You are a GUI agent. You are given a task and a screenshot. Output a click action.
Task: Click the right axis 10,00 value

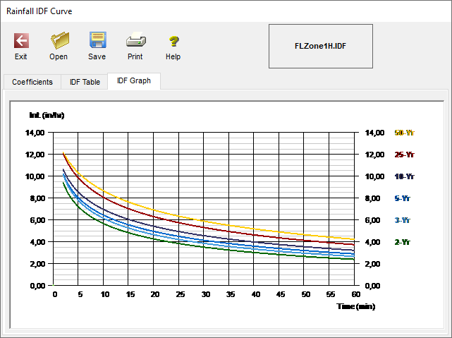coord(374,176)
